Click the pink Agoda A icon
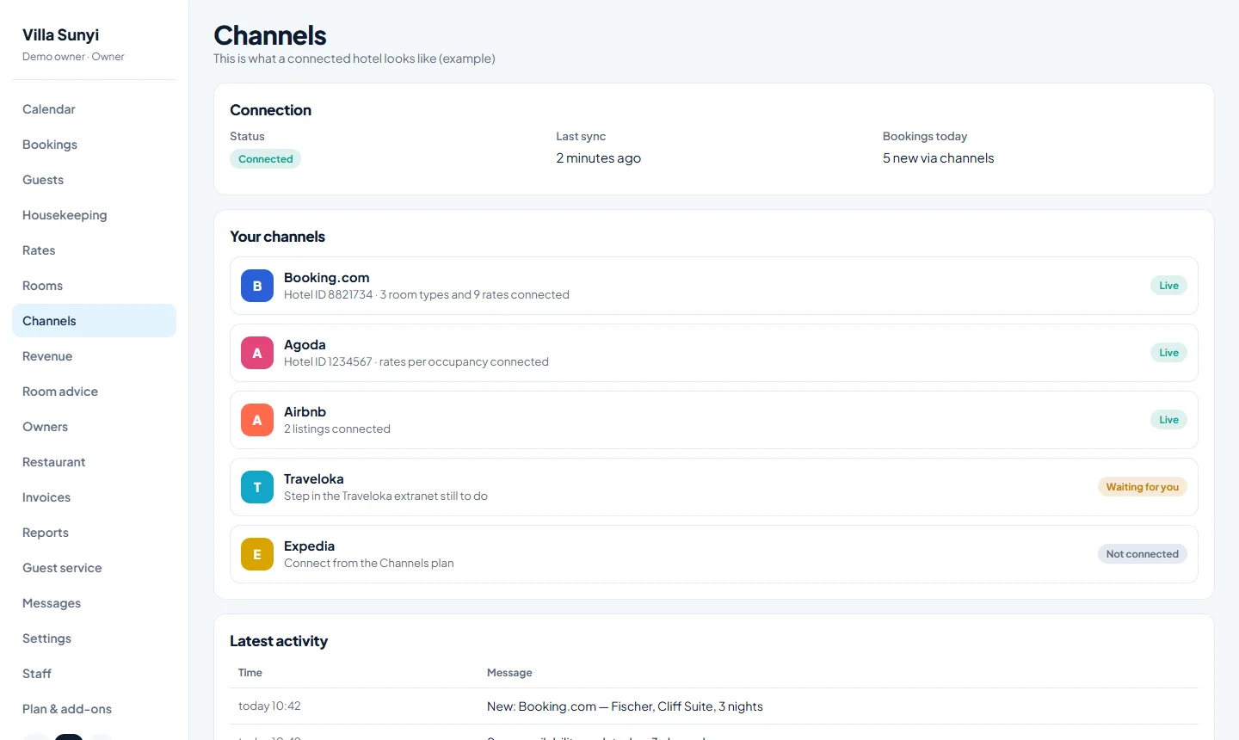The width and height of the screenshot is (1239, 740). click(x=257, y=353)
